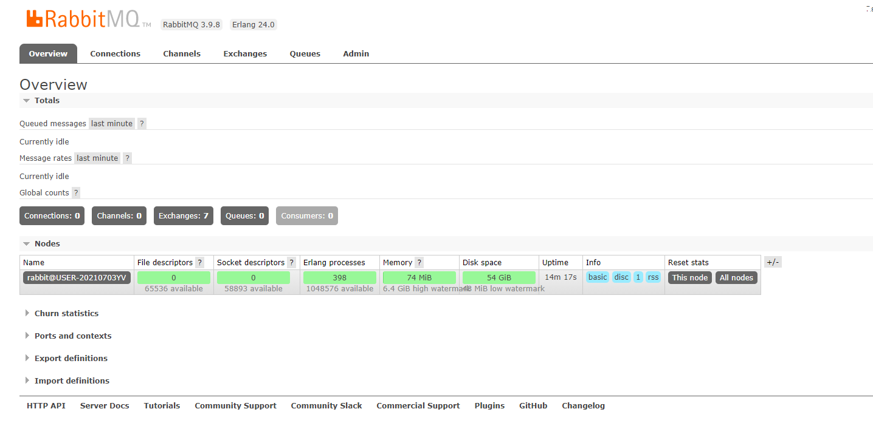
Task: Click the 58893 available text
Action: (x=254, y=289)
